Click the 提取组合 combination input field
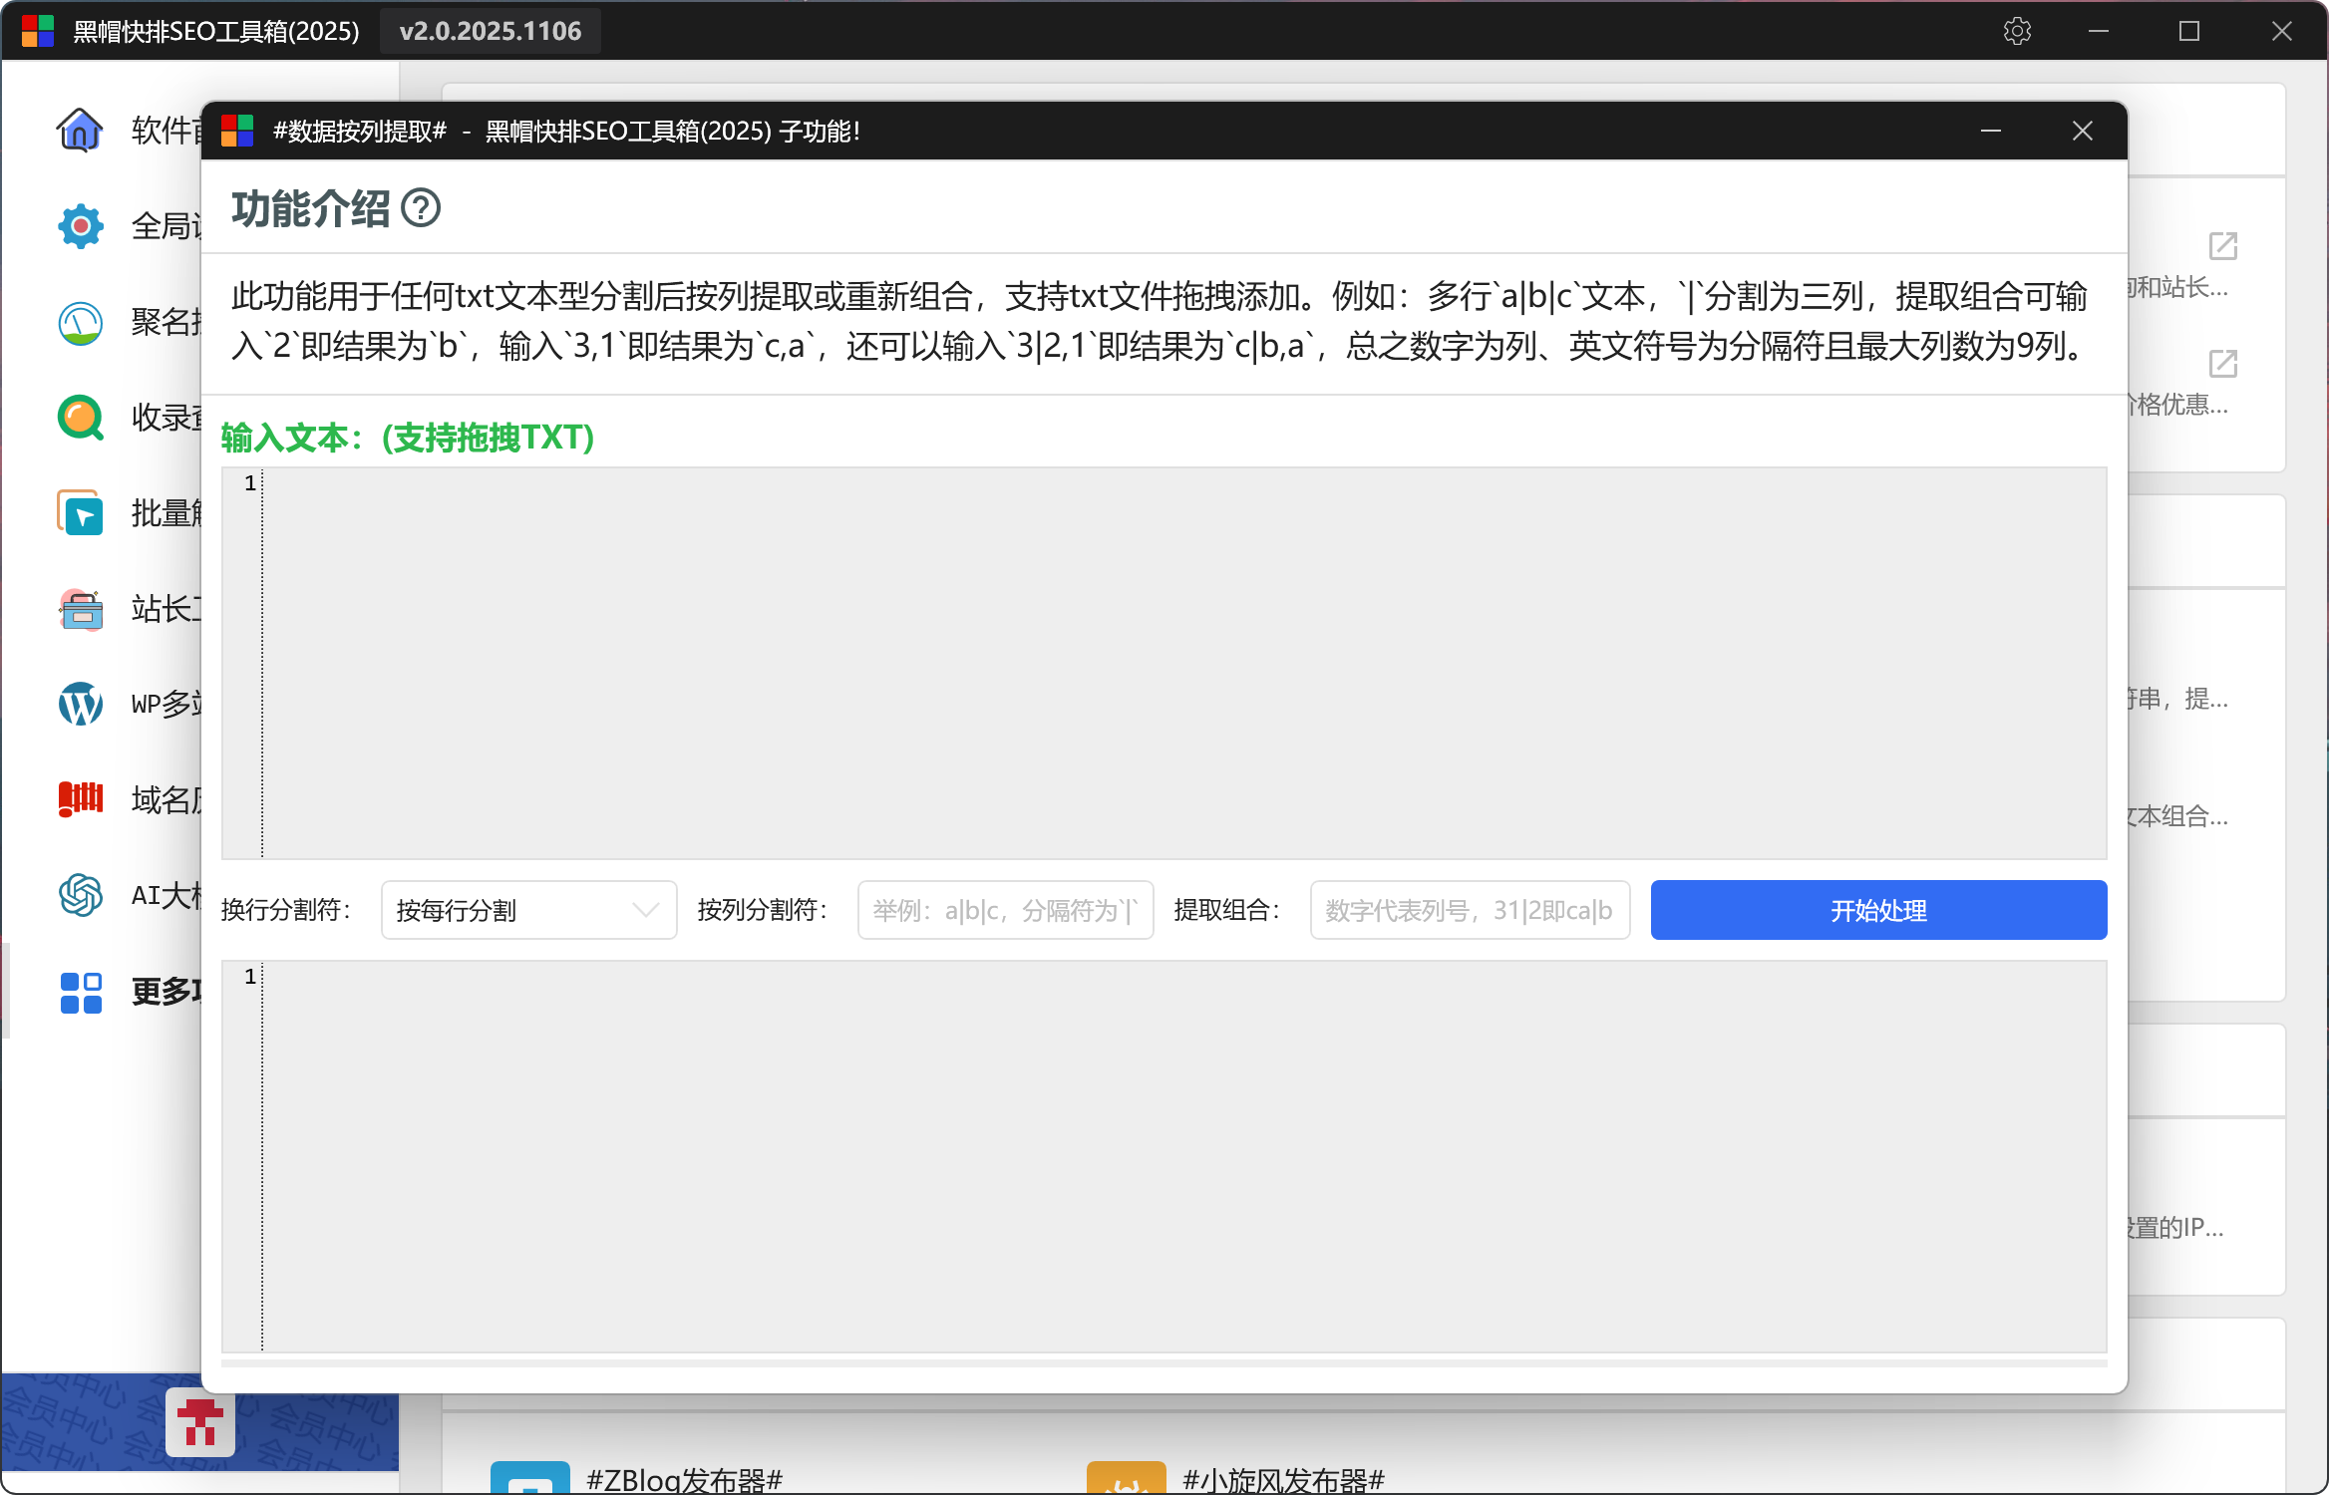The height and width of the screenshot is (1495, 2329). pos(1469,910)
